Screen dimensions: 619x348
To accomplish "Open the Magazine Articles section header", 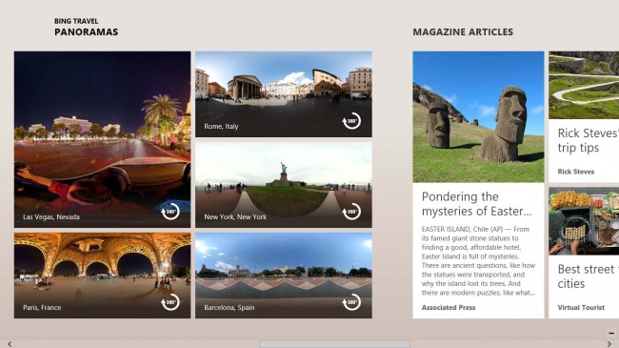I will (x=463, y=32).
